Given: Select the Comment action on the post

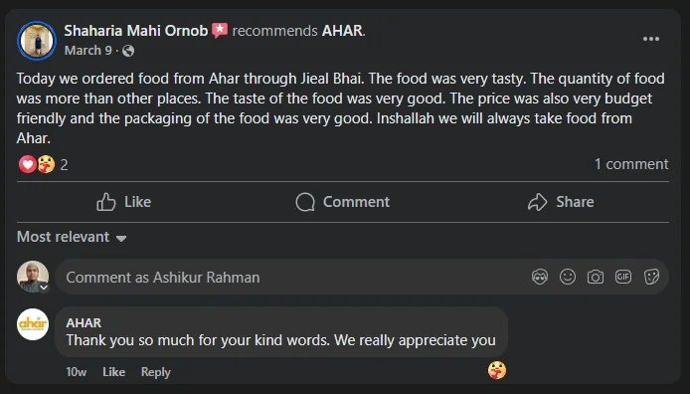Looking at the screenshot, I should [342, 202].
